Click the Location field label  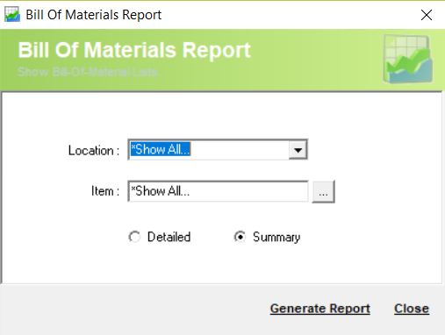tap(94, 151)
